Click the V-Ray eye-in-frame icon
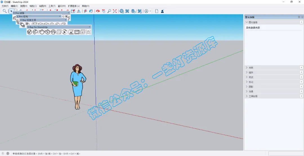Screen dimensions: 304x156 (x=82, y=32)
